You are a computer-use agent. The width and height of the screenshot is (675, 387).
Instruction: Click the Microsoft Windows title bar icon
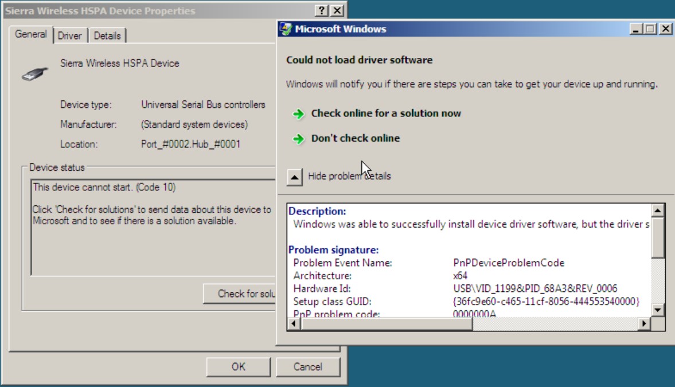click(285, 29)
